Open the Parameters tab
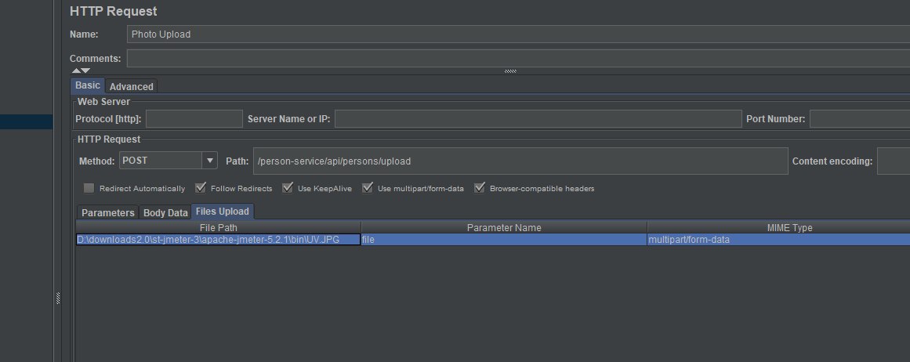910x362 pixels. 108,213
